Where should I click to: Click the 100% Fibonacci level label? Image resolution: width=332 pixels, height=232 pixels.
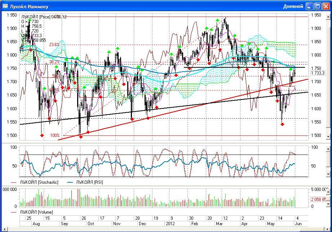[55, 135]
